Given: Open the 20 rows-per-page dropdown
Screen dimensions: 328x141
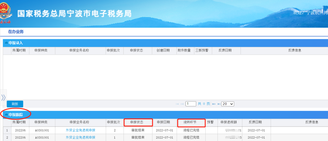Looking at the screenshot, I should 228,104.
